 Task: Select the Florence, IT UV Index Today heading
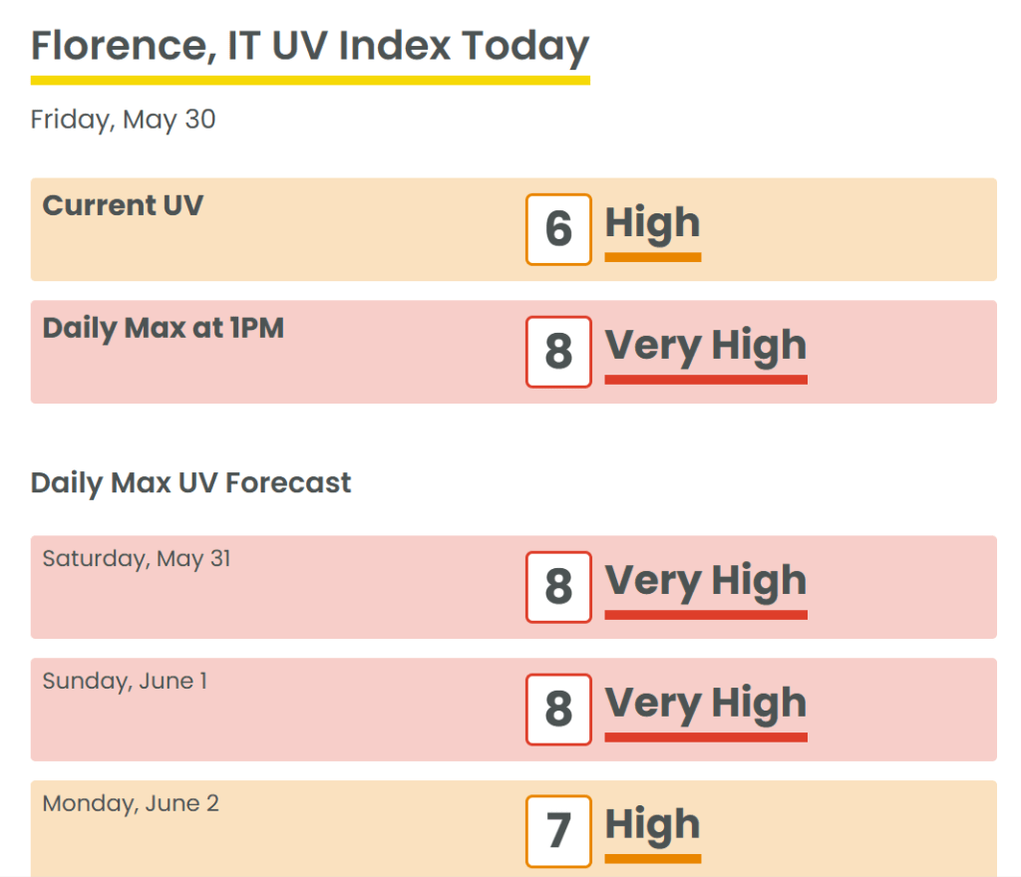(310, 46)
